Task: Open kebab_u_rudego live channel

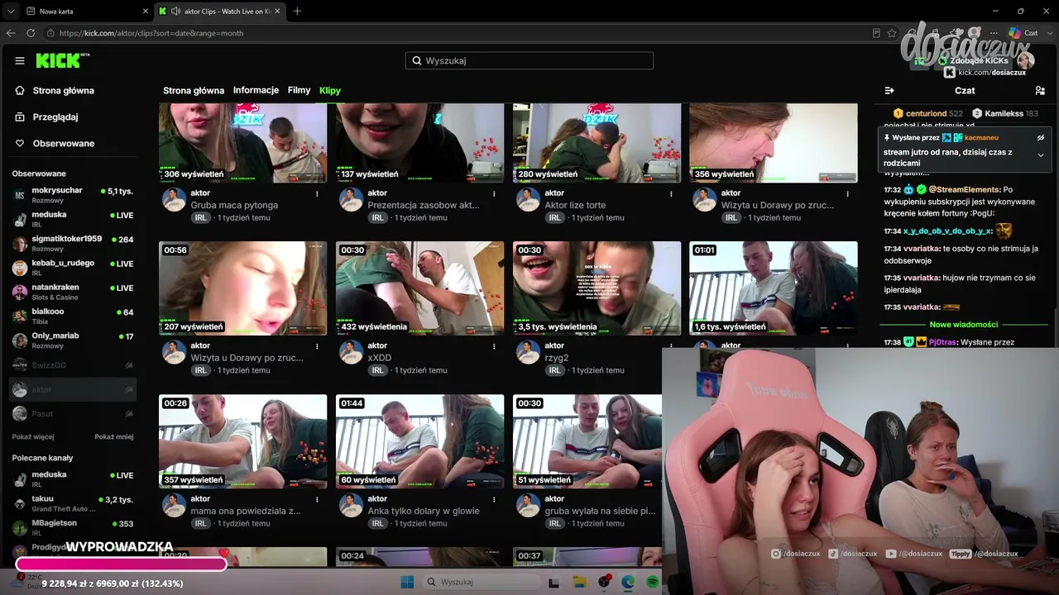Action: 73,267
